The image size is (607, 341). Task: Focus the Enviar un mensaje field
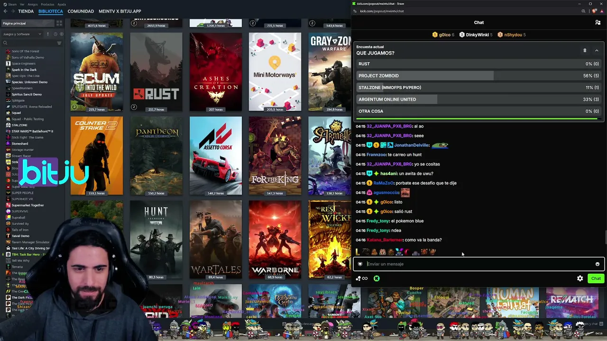(478, 264)
